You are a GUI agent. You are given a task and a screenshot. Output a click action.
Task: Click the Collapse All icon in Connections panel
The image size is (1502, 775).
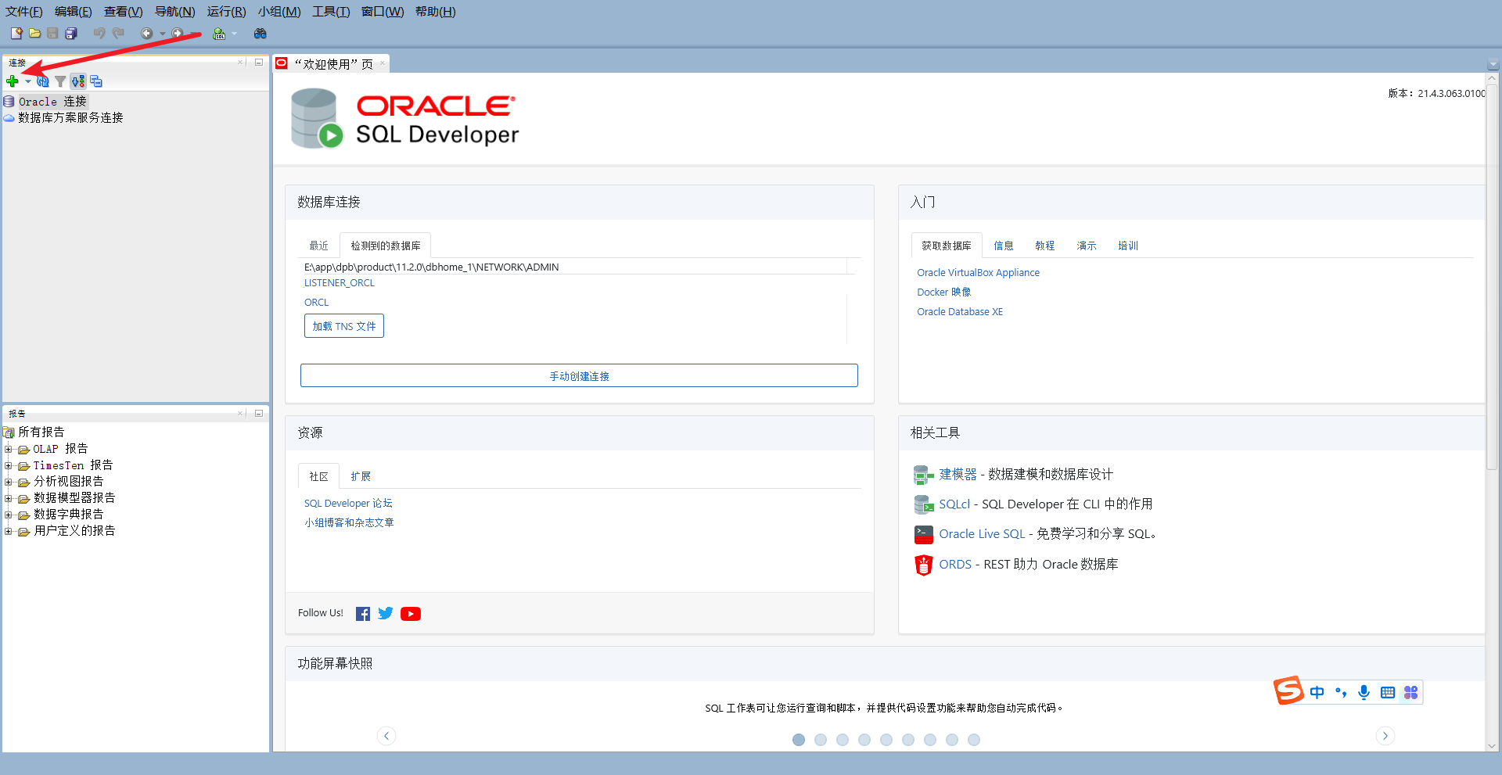coord(96,81)
